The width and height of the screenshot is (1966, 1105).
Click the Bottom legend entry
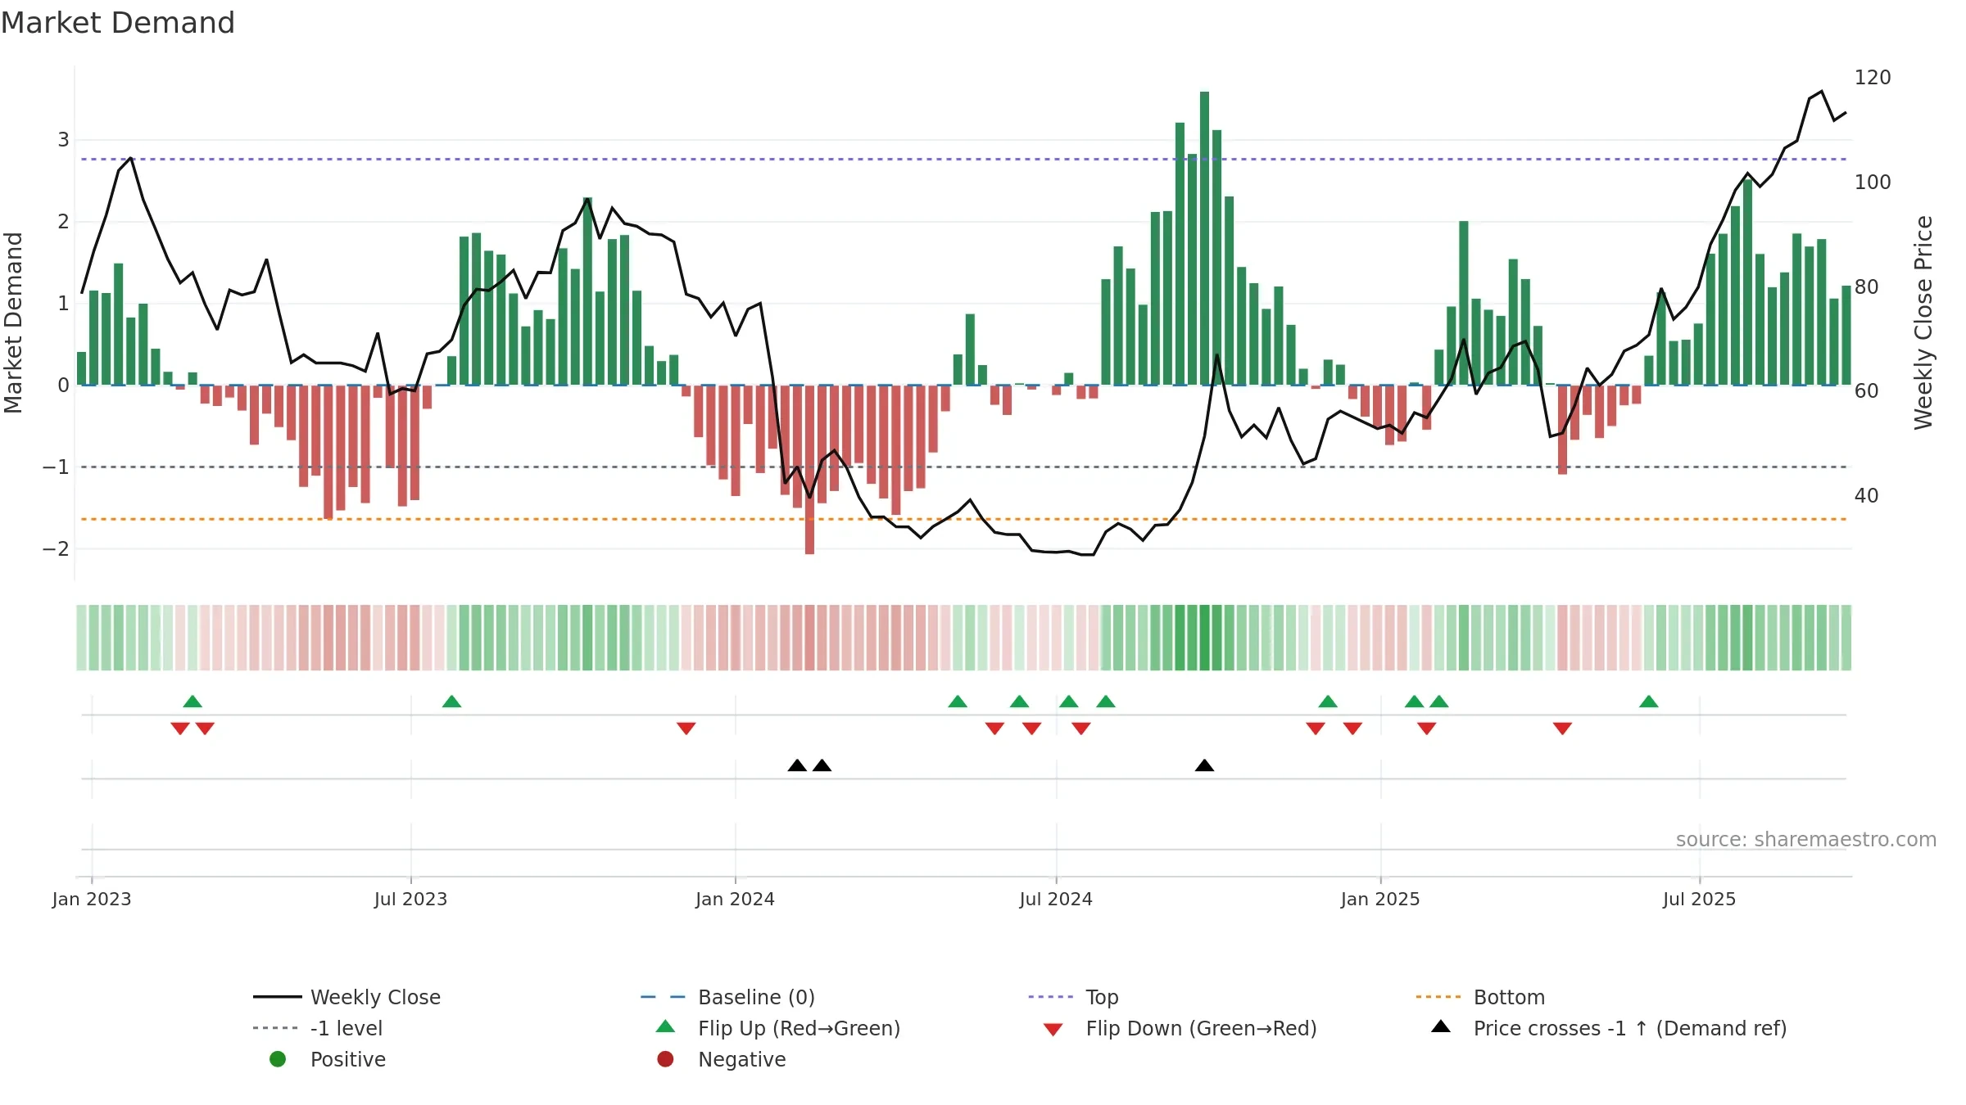tap(1480, 997)
